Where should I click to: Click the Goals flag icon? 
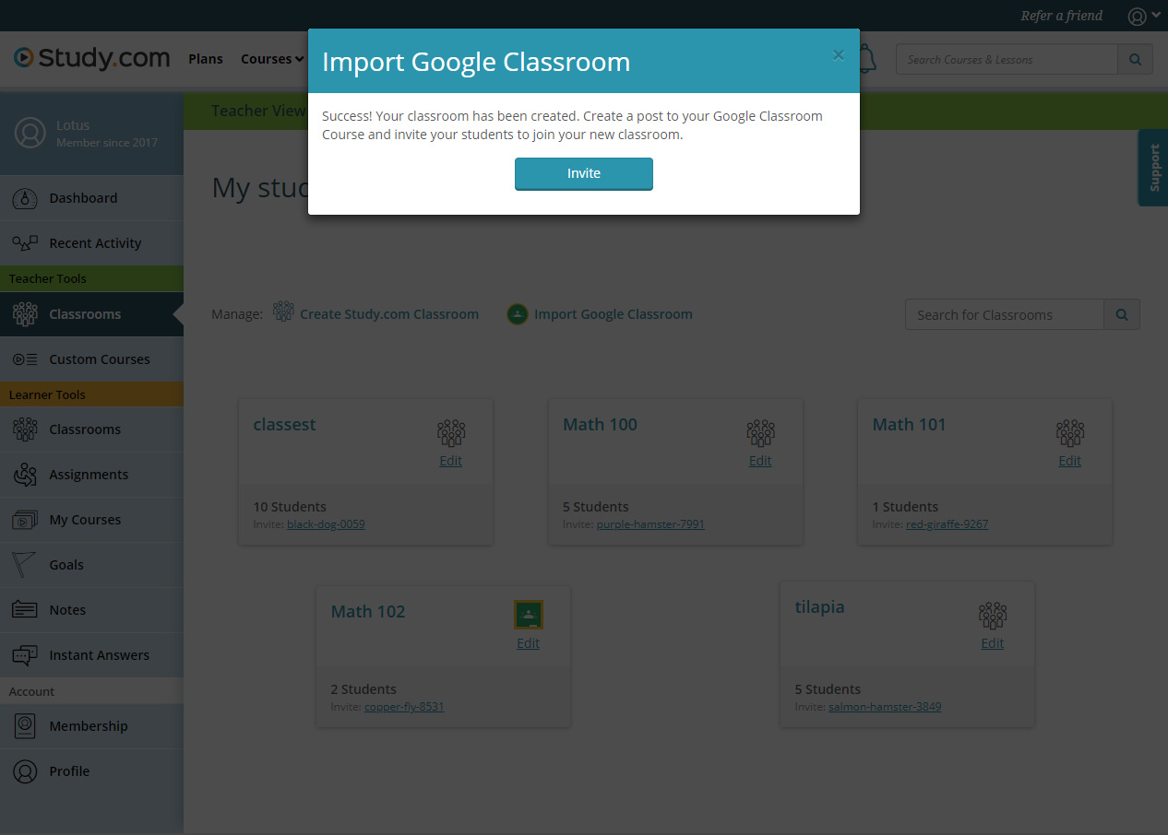(x=25, y=565)
